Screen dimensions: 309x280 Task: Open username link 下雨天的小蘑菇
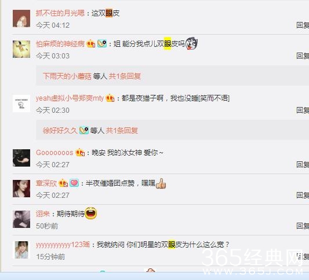pyautogui.click(x=67, y=76)
